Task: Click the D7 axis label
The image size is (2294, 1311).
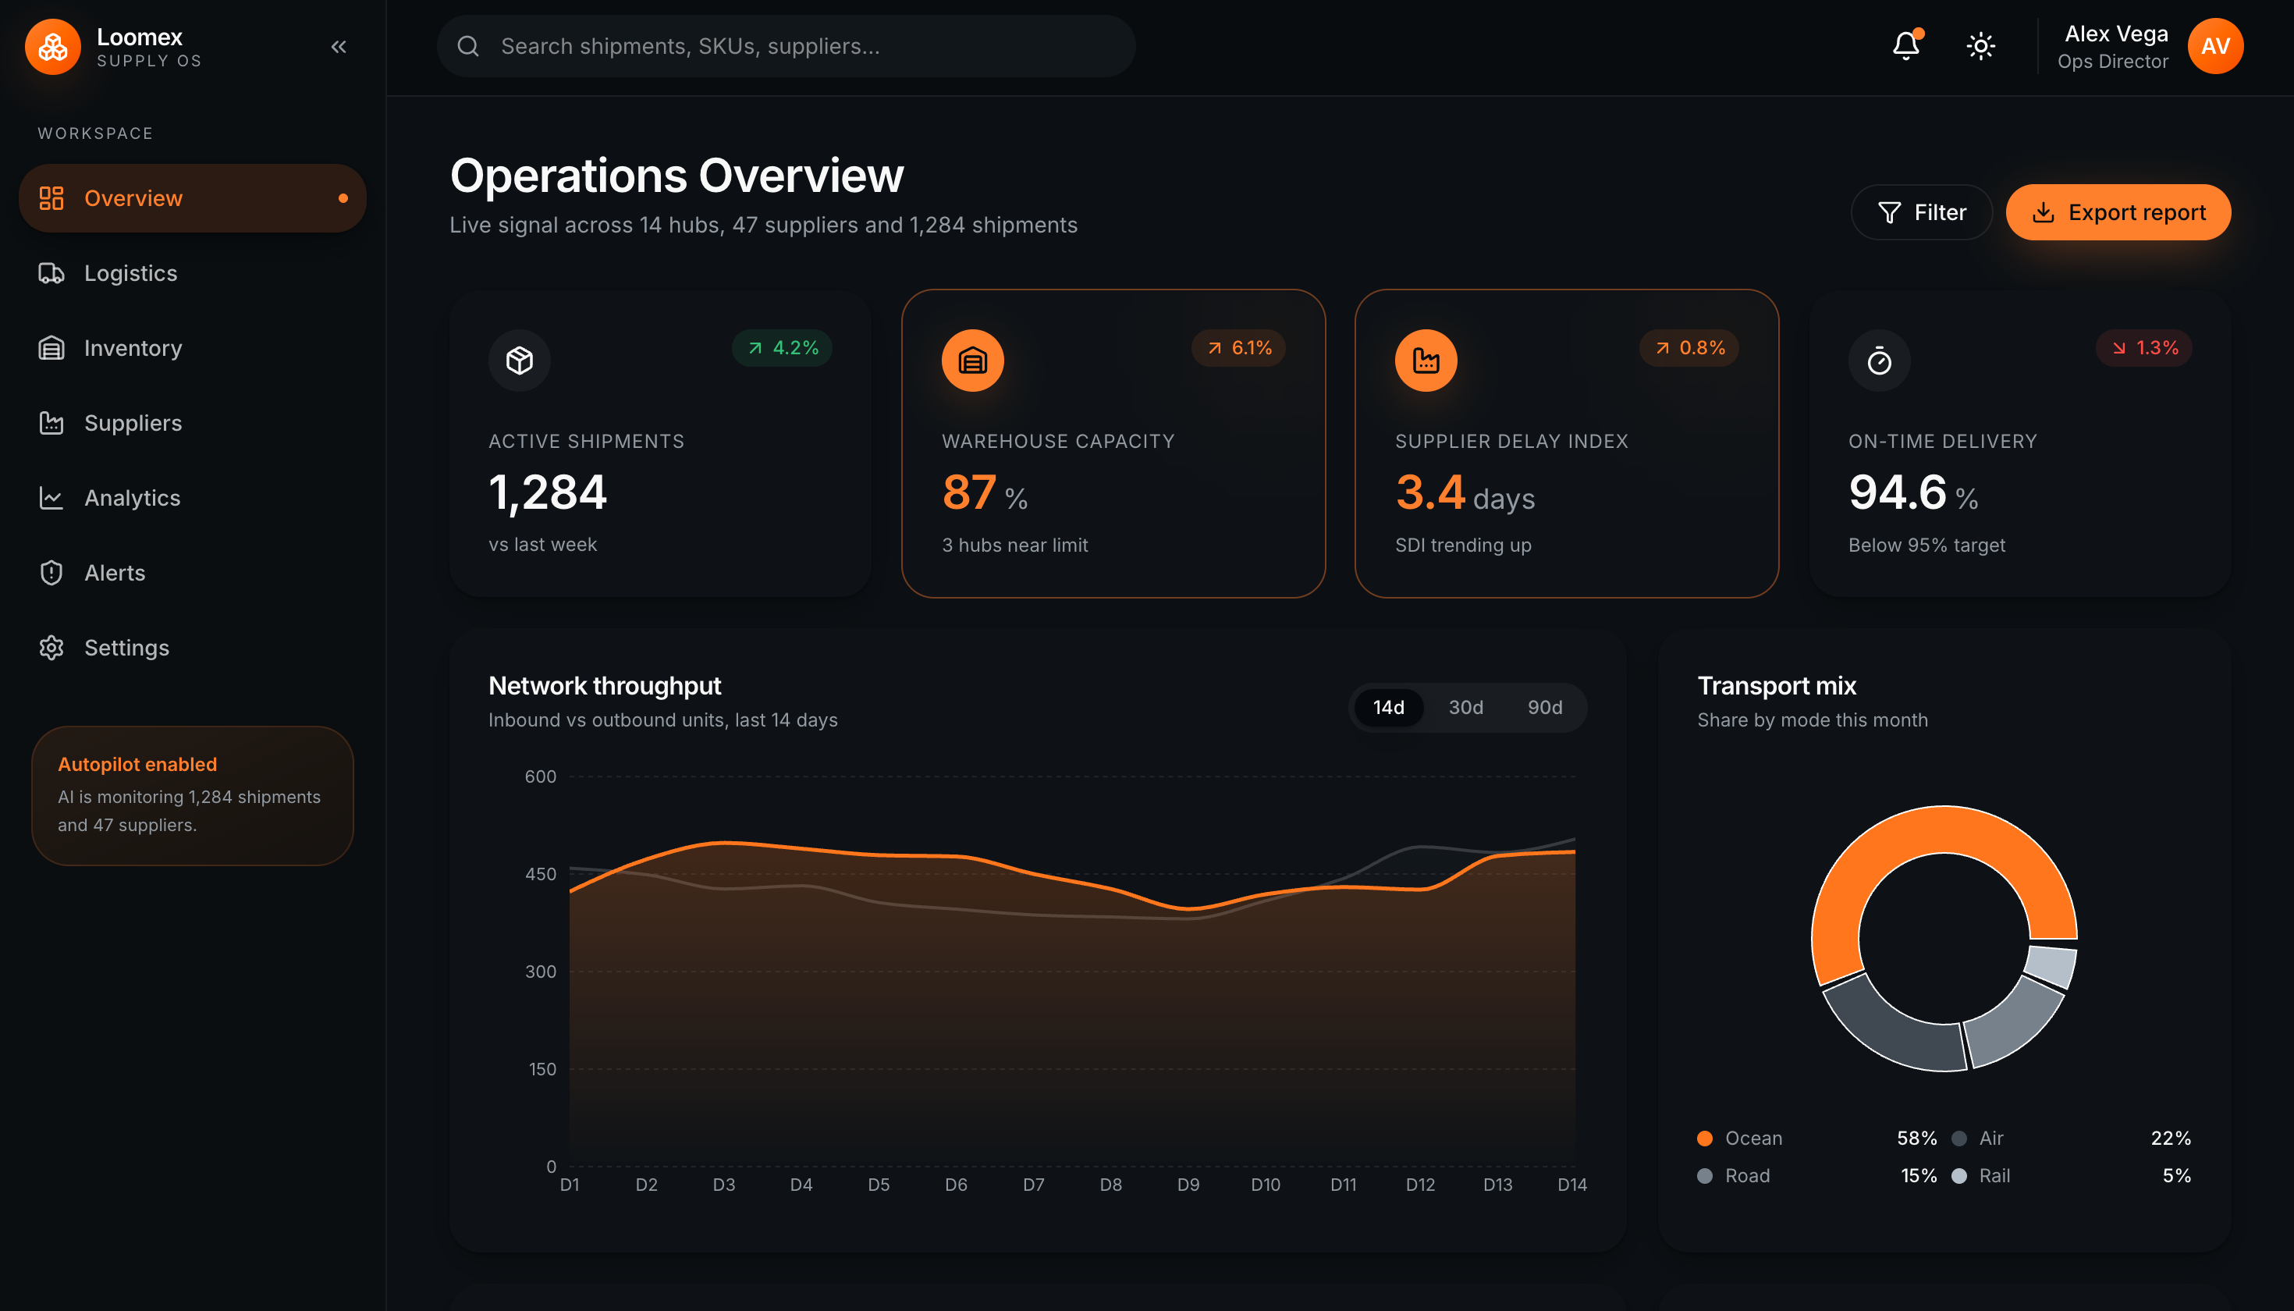Action: pyautogui.click(x=1034, y=1185)
